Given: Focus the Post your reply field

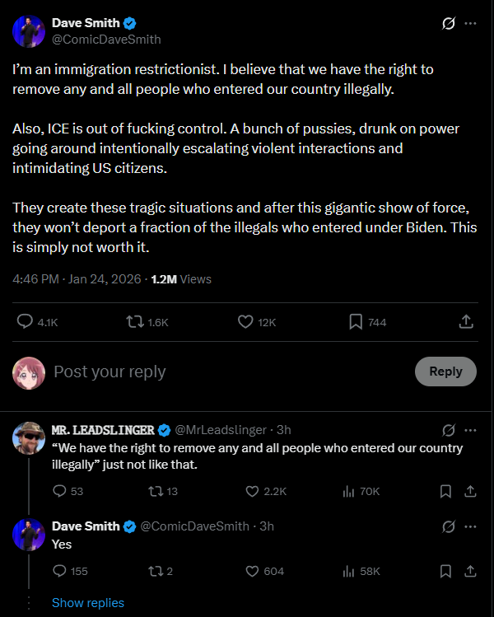Looking at the screenshot, I should point(228,372).
